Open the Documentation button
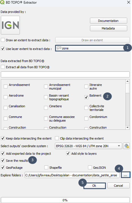The image size is (132, 203). [108, 21]
